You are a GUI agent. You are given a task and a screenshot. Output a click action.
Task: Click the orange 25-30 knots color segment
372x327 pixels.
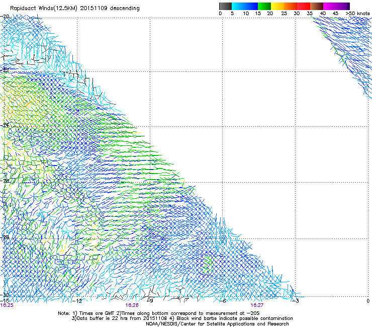291,6
